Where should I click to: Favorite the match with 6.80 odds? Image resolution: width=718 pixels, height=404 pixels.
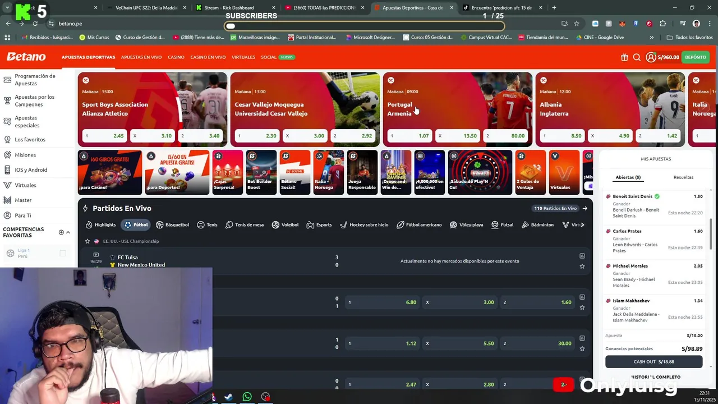point(582,307)
